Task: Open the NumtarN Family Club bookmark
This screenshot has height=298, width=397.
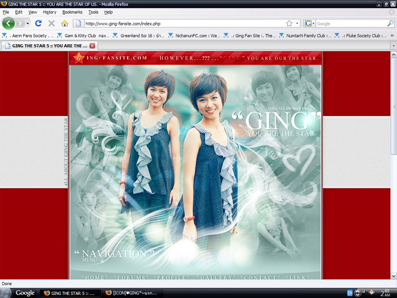Action: [305, 36]
